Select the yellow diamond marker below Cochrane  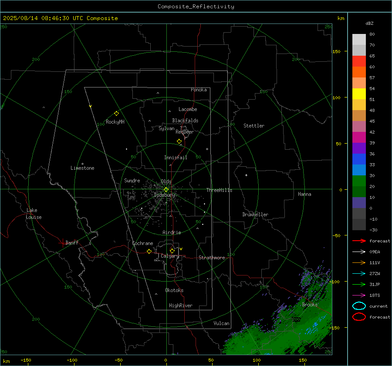pyautogui.click(x=149, y=251)
